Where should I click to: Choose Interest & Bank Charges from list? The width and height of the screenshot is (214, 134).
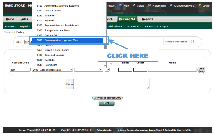pyautogui.click(x=57, y=50)
